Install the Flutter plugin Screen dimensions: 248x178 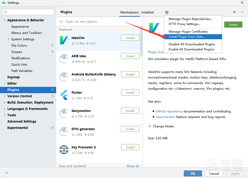pos(130,92)
